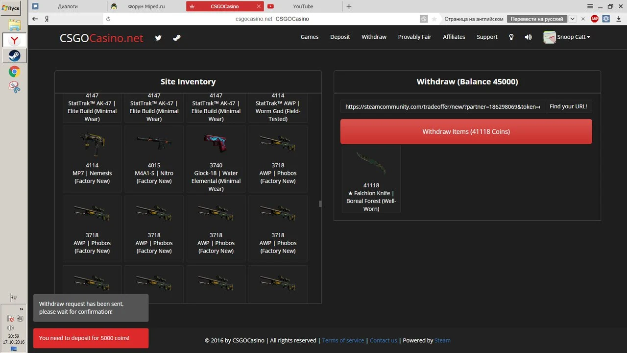Image resolution: width=627 pixels, height=353 pixels.
Task: Click the Show desktop button in tray
Action: pos(14,349)
